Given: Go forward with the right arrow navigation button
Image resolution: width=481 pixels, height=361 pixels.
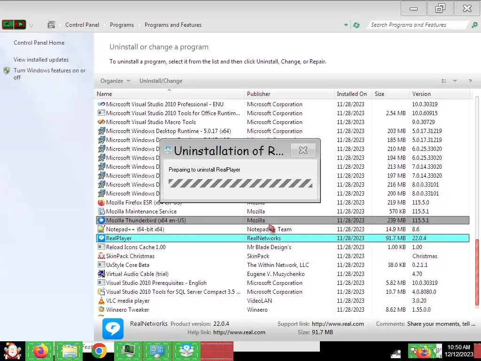Looking at the screenshot, I should pyautogui.click(x=20, y=24).
